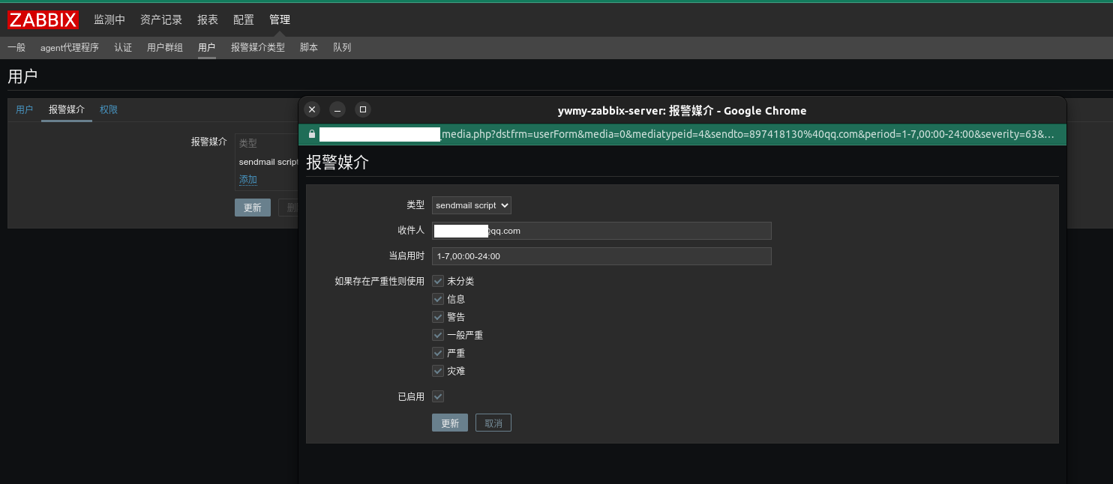Screen dimensions: 1113x484
Task: Click 更新 button in the popup
Action: (x=450, y=423)
